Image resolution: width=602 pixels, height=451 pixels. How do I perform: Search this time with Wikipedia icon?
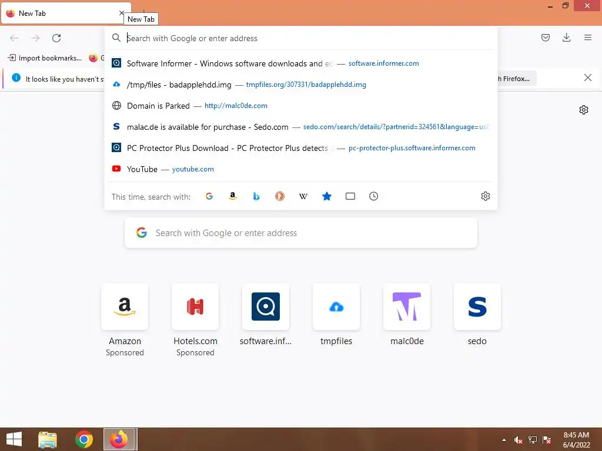303,196
